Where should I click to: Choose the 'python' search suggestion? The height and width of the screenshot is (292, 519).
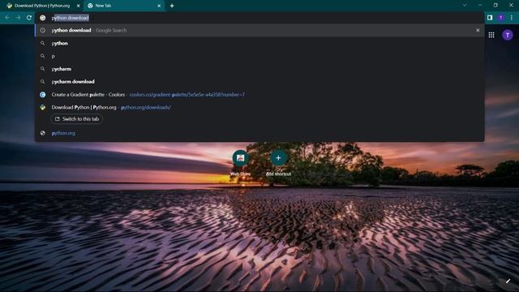[x=259, y=43]
